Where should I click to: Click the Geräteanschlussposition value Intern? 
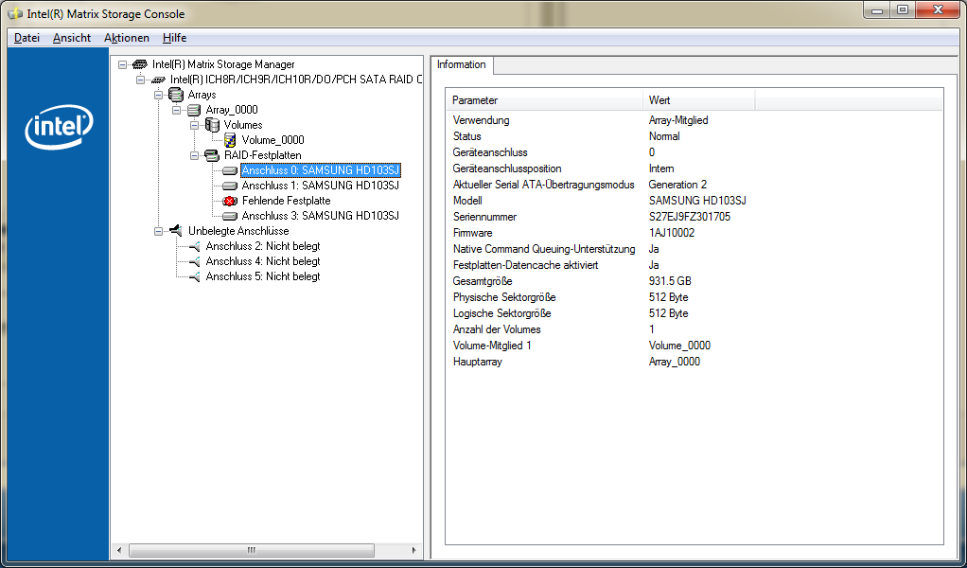pos(661,169)
